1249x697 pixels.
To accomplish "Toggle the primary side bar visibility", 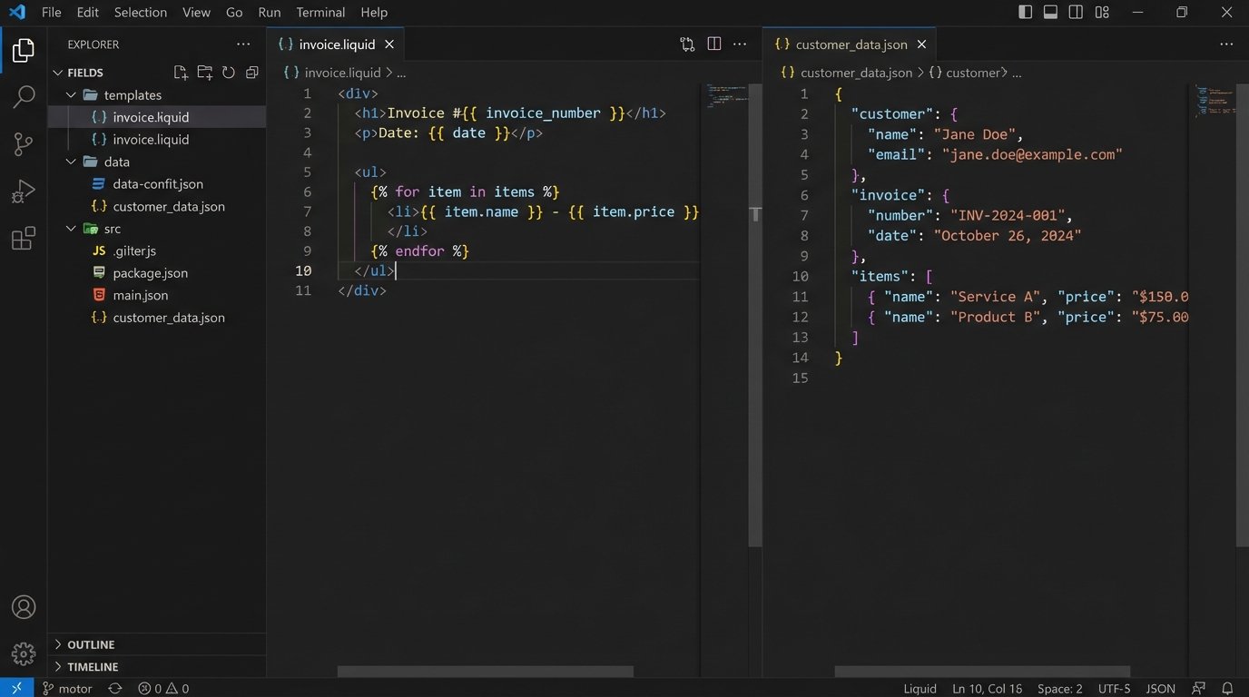I will pos(1025,12).
